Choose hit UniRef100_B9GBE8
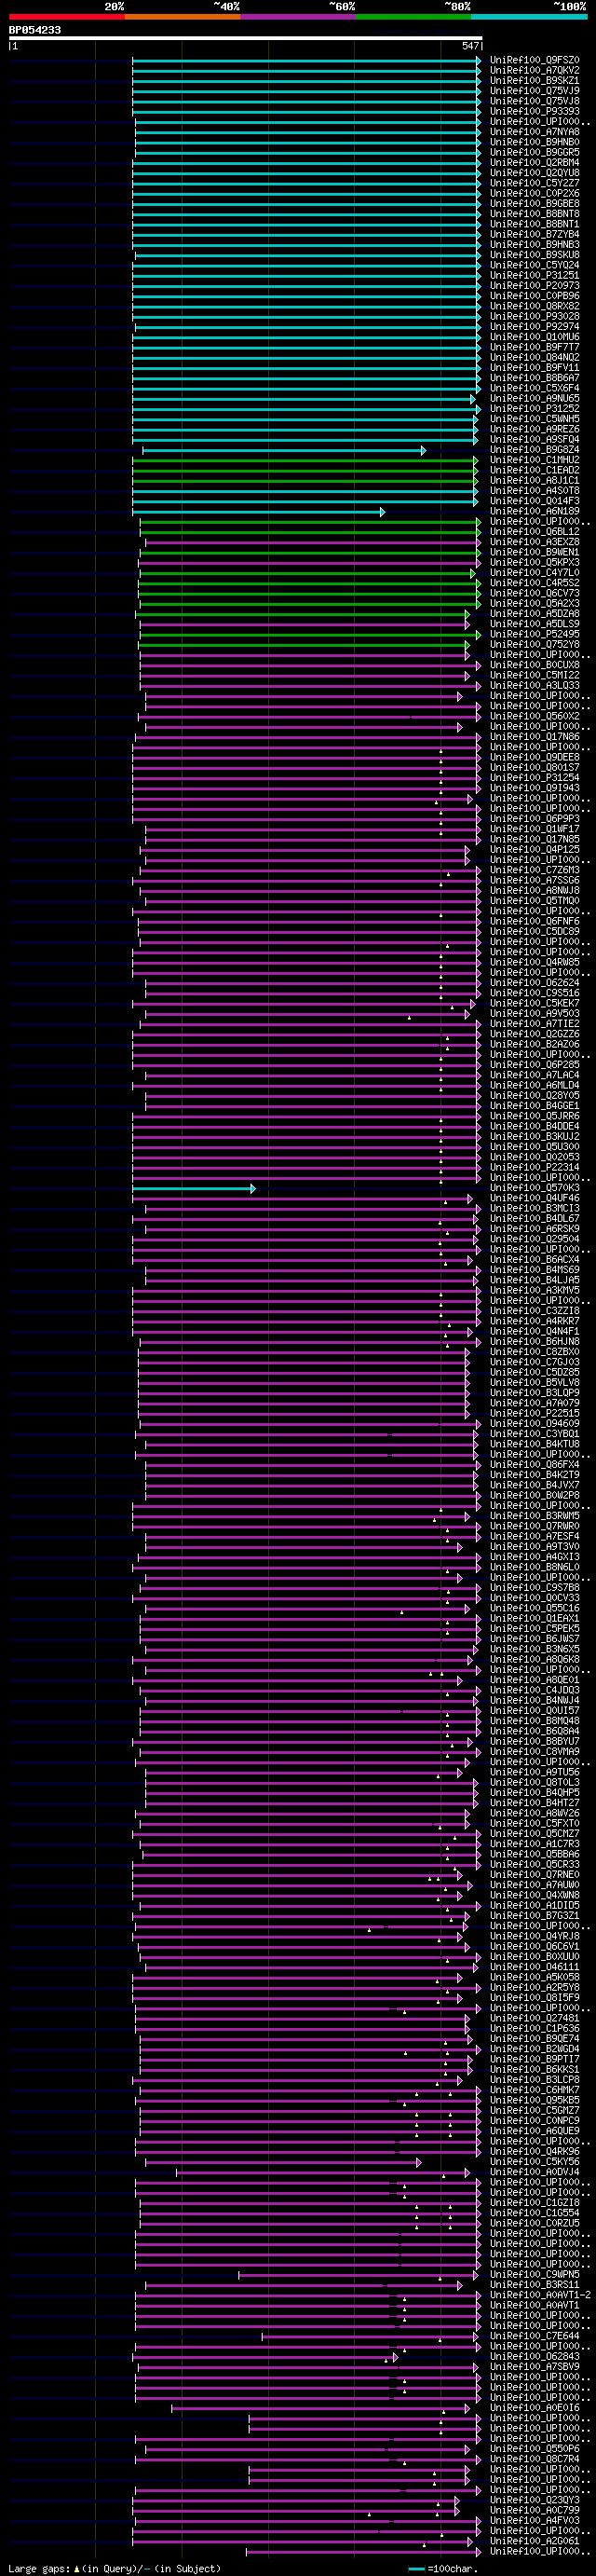Screen dimensions: 596x2576 [x=534, y=203]
